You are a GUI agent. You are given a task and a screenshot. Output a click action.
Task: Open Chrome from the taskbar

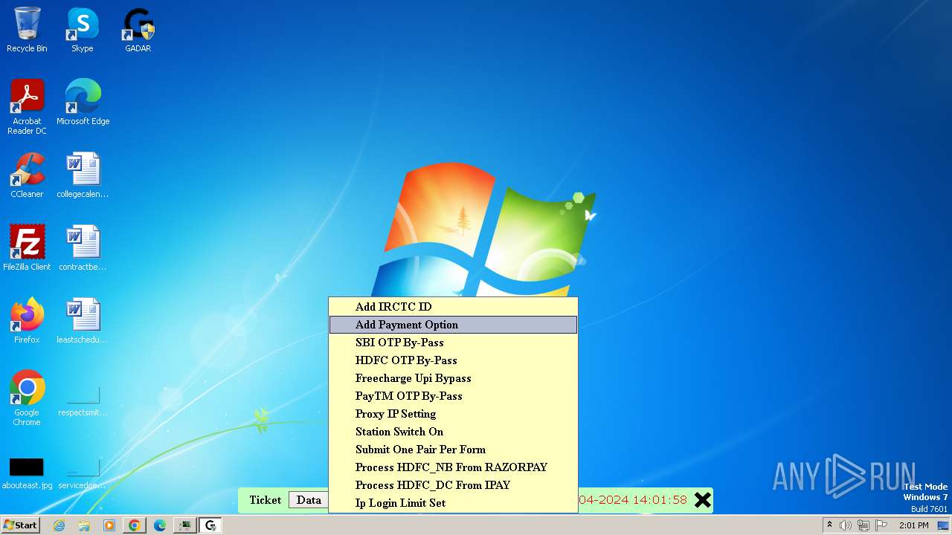point(135,525)
